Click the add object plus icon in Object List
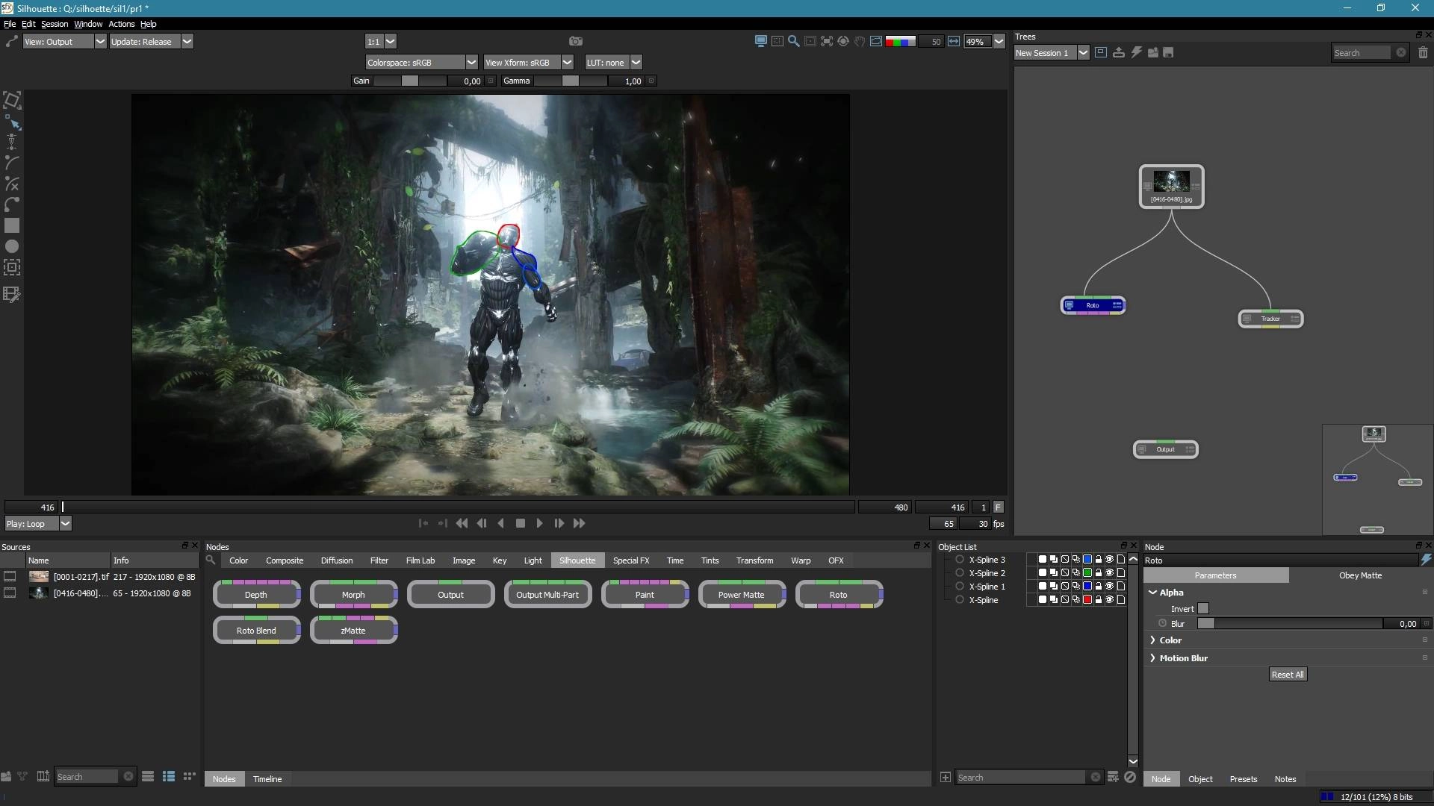 [946, 778]
